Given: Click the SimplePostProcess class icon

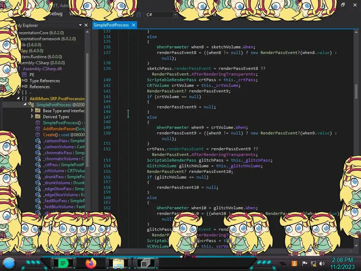Looking at the screenshot, I should tap(31, 104).
